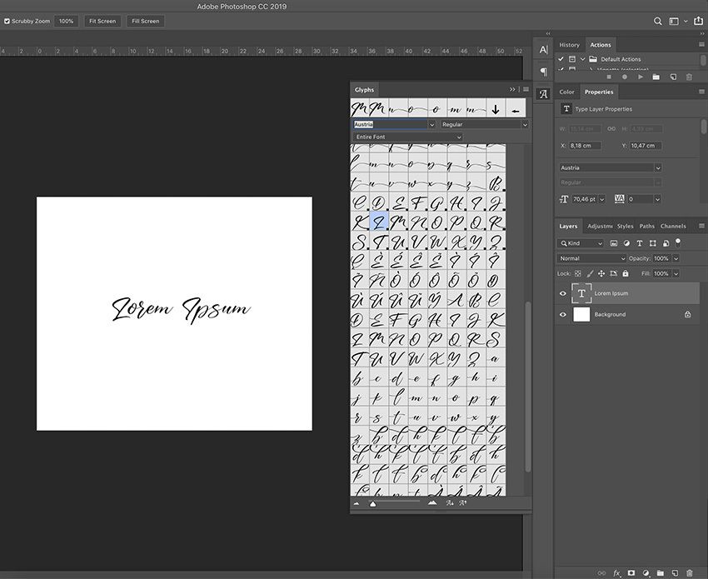Filter layers by adjustment layers
The image size is (708, 579).
626,243
